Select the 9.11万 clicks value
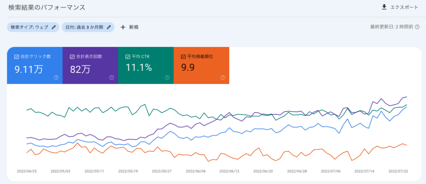Viewport: 426px width, 184px height. coord(29,69)
